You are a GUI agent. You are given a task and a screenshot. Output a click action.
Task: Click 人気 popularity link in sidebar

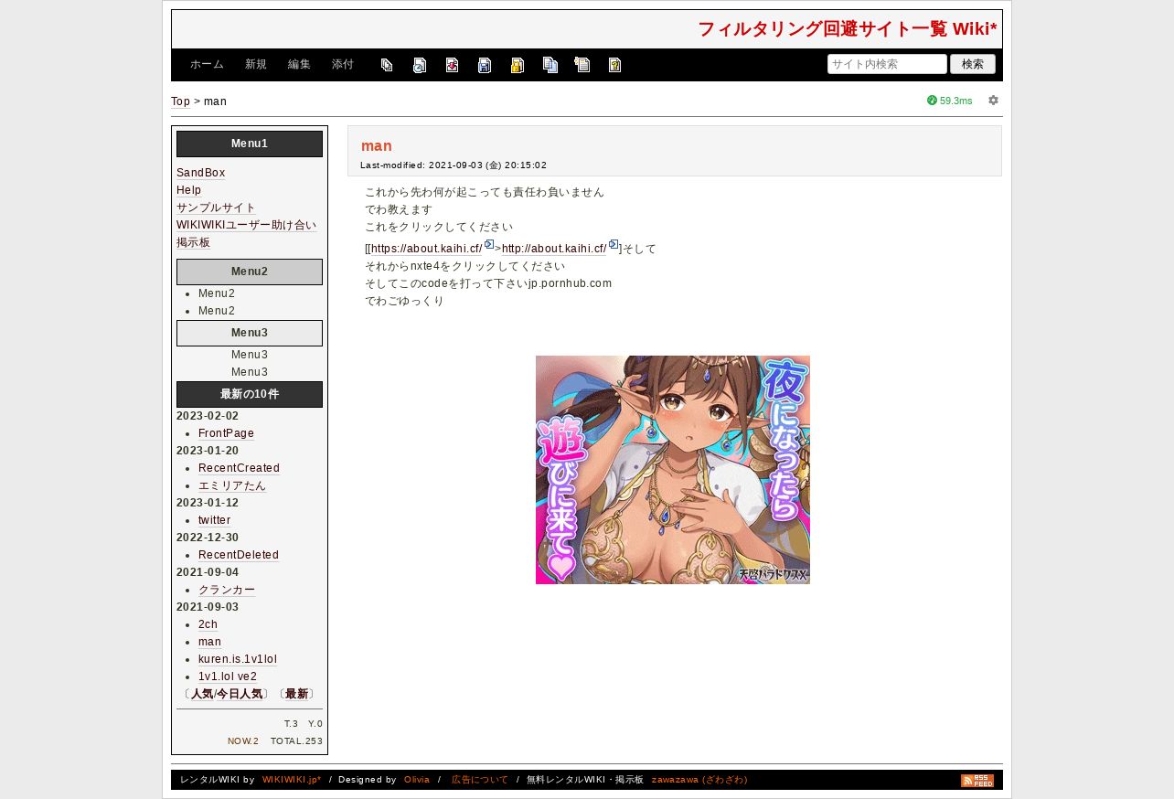(201, 694)
